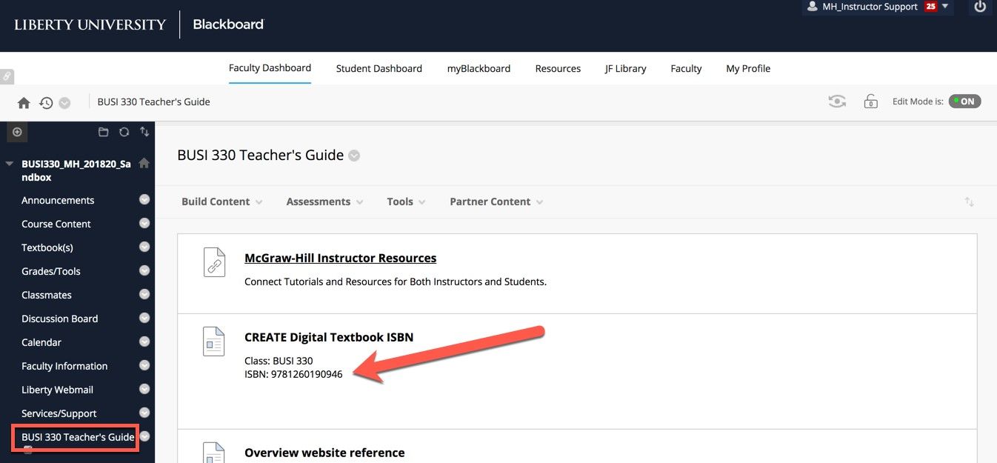997x463 pixels.
Task: Open the myBlackboard tab
Action: tap(479, 68)
